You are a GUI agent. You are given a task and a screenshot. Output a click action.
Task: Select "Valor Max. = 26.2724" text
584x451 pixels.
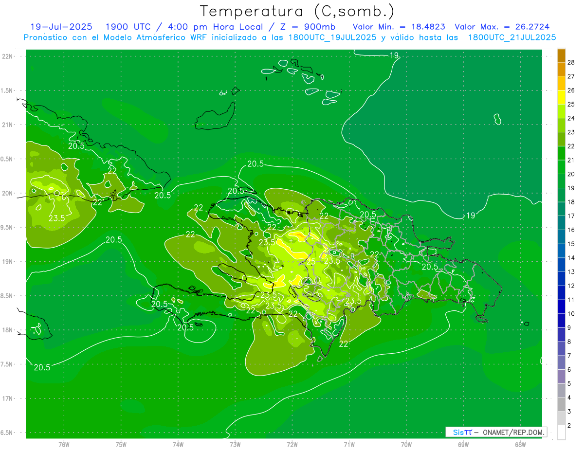coord(502,27)
